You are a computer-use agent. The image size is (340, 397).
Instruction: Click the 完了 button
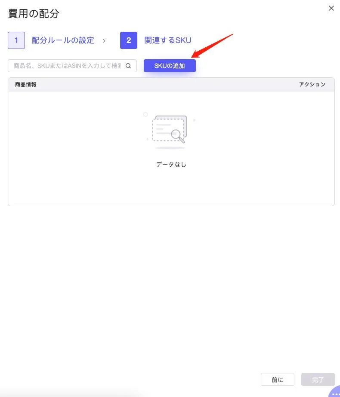click(318, 379)
